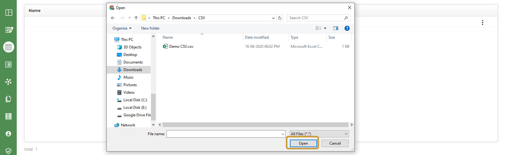Click the File name input field
The width and height of the screenshot is (505, 155).
point(224,134)
